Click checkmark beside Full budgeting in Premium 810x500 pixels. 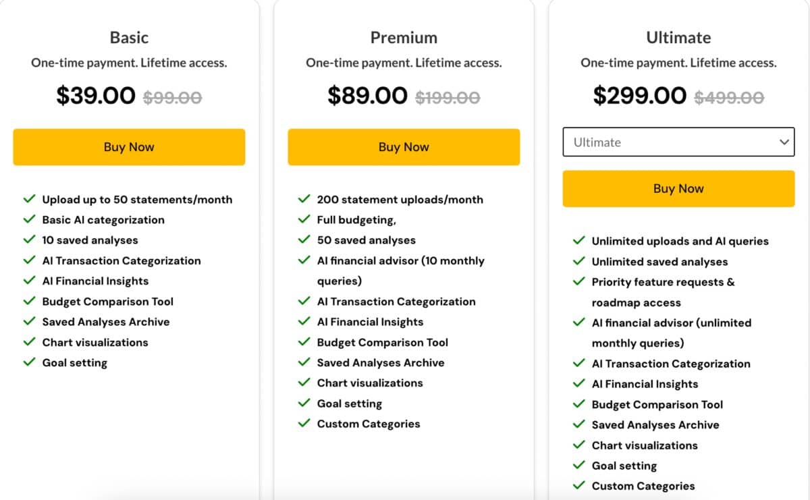coord(304,219)
